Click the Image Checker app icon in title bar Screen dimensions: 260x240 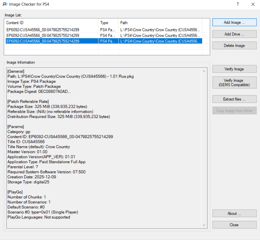5,4
